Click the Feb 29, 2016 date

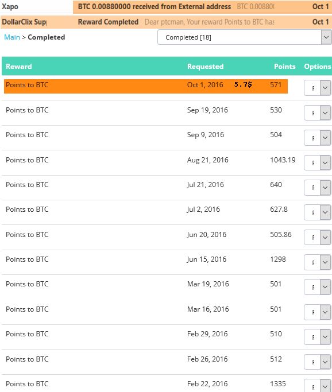tap(207, 334)
